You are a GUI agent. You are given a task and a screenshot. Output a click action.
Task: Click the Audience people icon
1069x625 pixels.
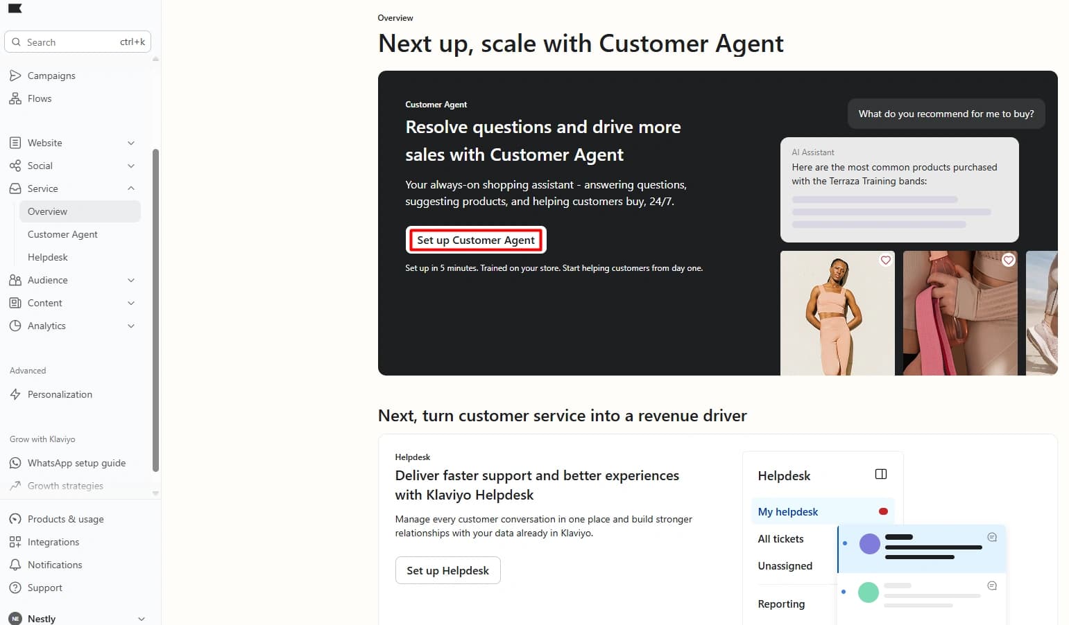15,280
